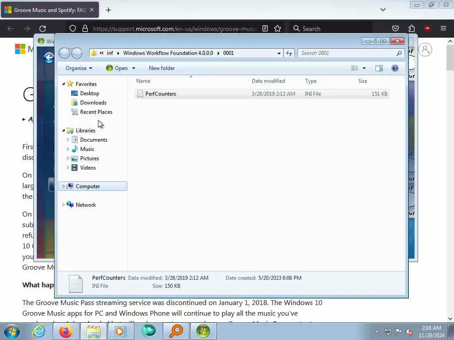Click the Firefox taskbar icon
This screenshot has height=340, width=454.
(66, 331)
